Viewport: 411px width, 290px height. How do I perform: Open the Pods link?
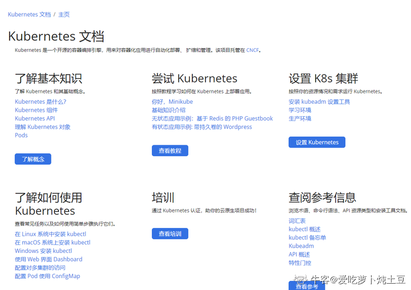tap(21, 135)
